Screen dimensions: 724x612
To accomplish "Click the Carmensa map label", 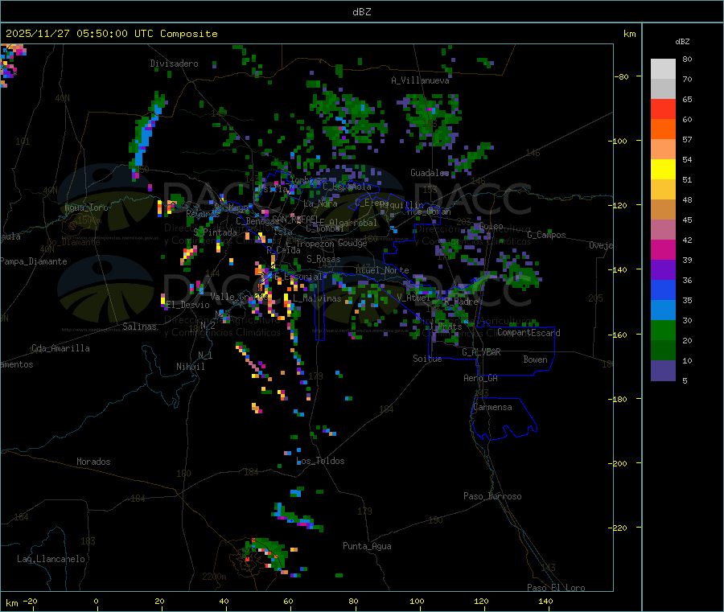I will [x=492, y=407].
